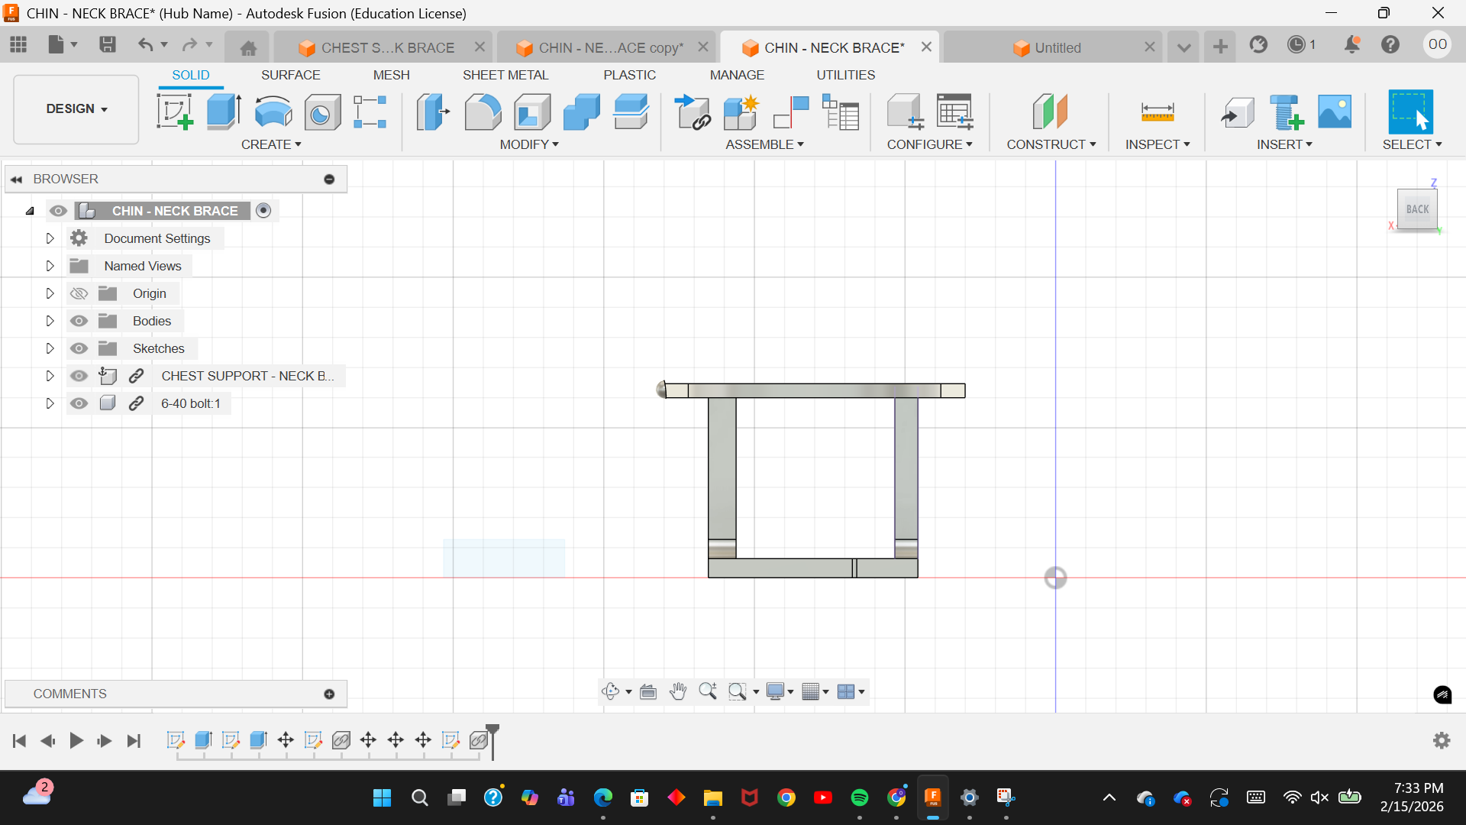Click the BACK face of ViewCube
Viewport: 1466px width, 825px height.
(1417, 209)
